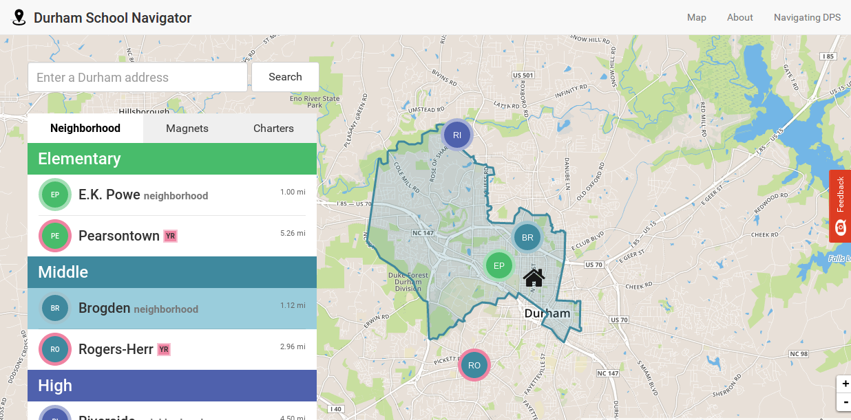Click the home address marker on the map

(x=534, y=278)
